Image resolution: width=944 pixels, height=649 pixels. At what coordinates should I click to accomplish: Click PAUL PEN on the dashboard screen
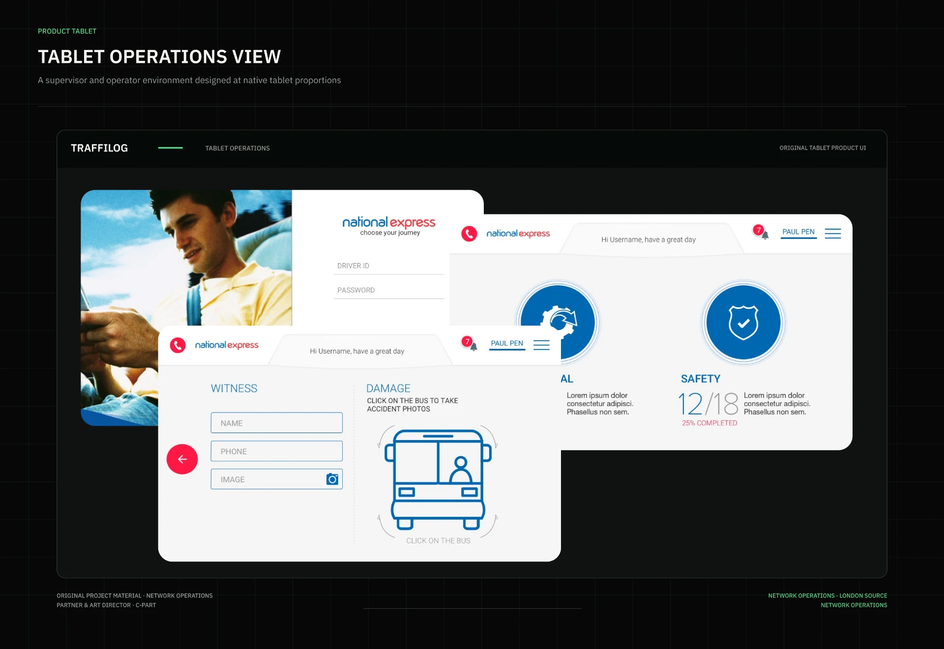(798, 232)
